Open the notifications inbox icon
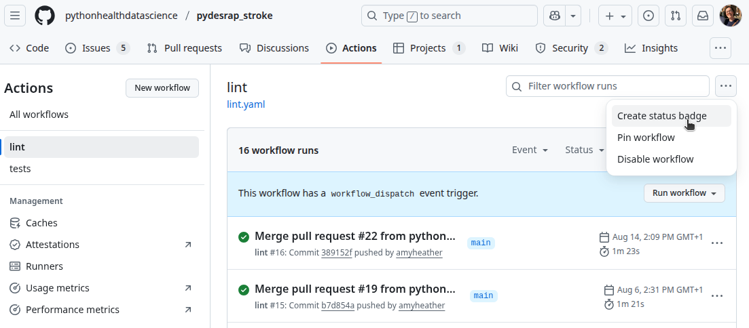This screenshot has height=328, width=749. point(702,16)
